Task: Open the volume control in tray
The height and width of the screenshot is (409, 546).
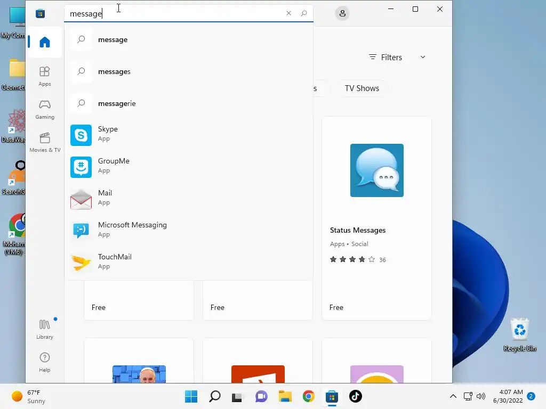Action: (481, 396)
